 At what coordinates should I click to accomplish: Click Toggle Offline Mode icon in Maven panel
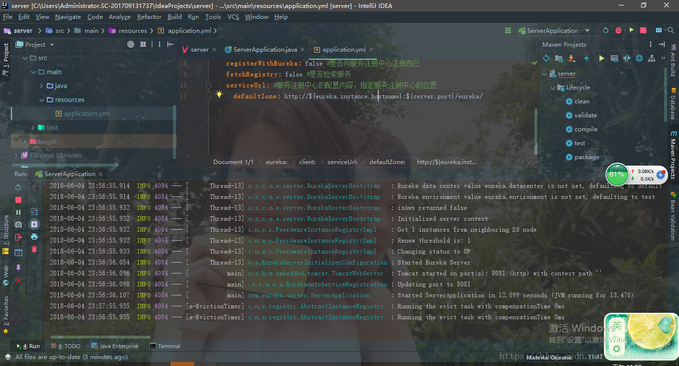coord(639,58)
